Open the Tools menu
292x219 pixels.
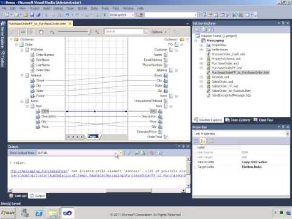[105, 9]
